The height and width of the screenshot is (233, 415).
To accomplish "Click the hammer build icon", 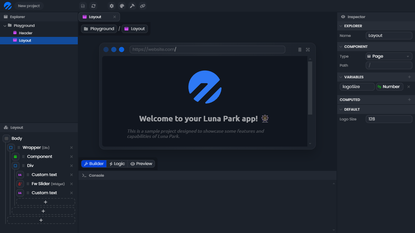I will coord(132,6).
